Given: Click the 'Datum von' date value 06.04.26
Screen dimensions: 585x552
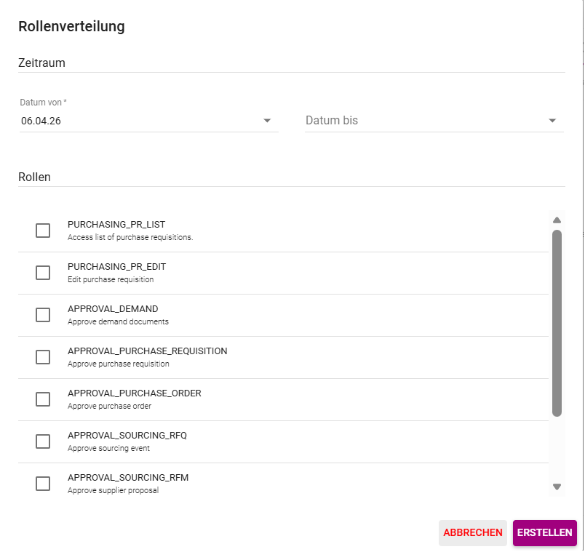Looking at the screenshot, I should 41,121.
